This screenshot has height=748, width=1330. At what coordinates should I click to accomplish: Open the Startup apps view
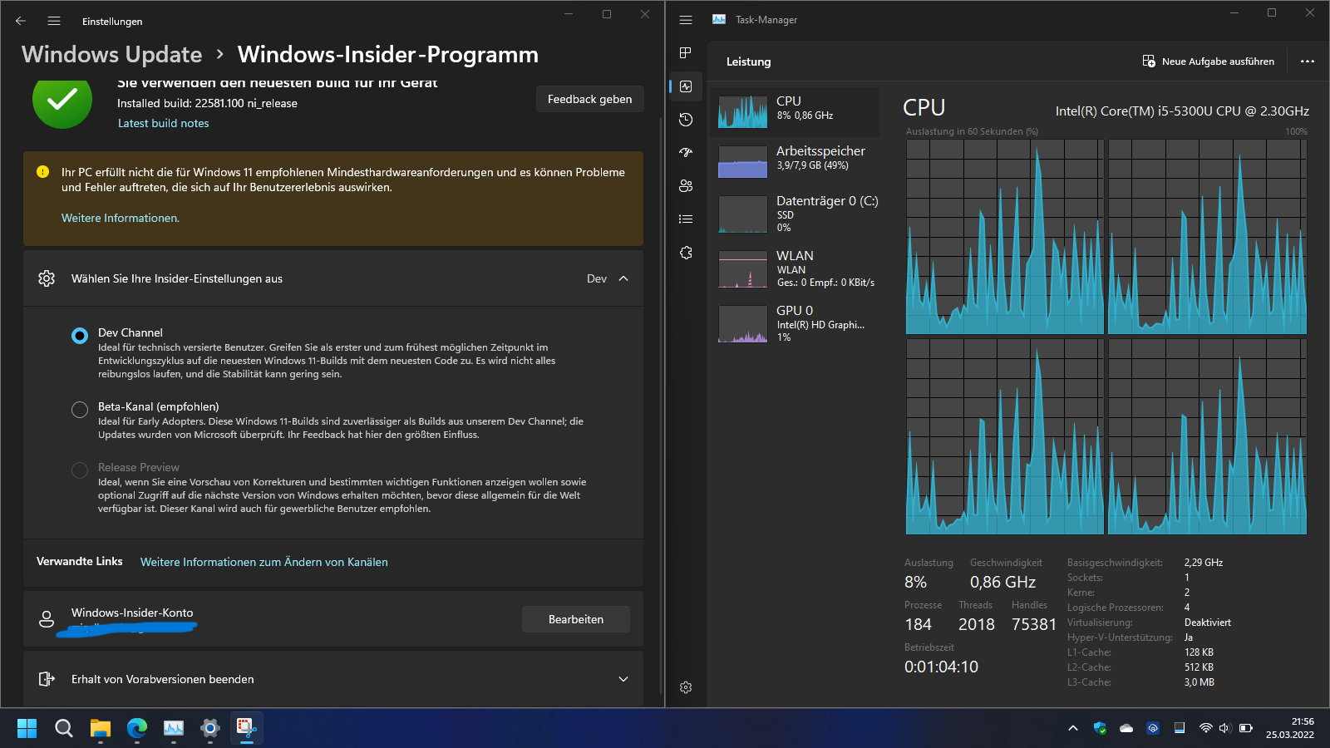click(x=685, y=153)
